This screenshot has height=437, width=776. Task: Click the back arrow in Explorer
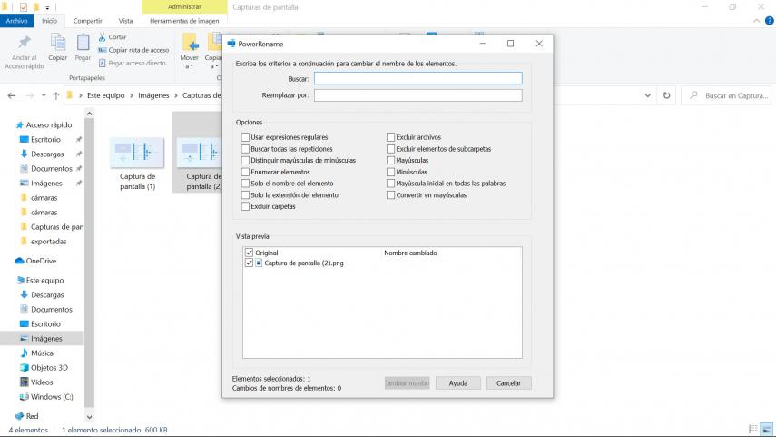pyautogui.click(x=12, y=95)
